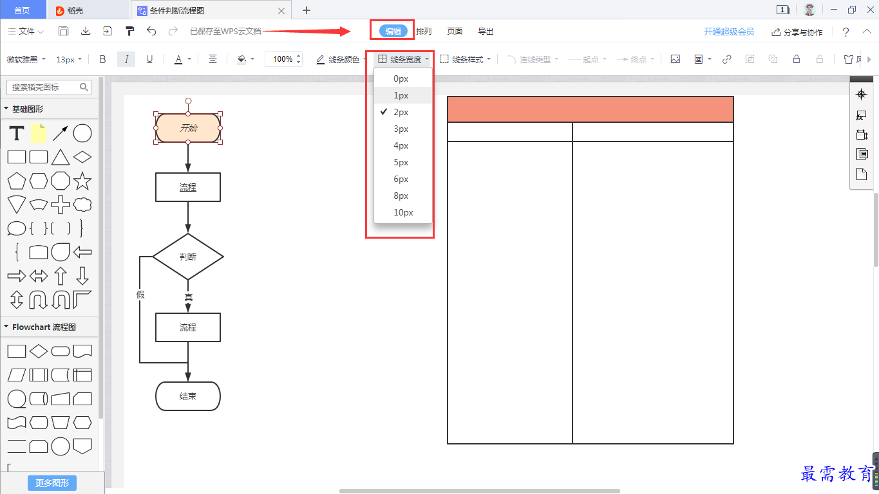Screen dimensions: 879x494
Task: Select the cross shape
Action: click(61, 205)
